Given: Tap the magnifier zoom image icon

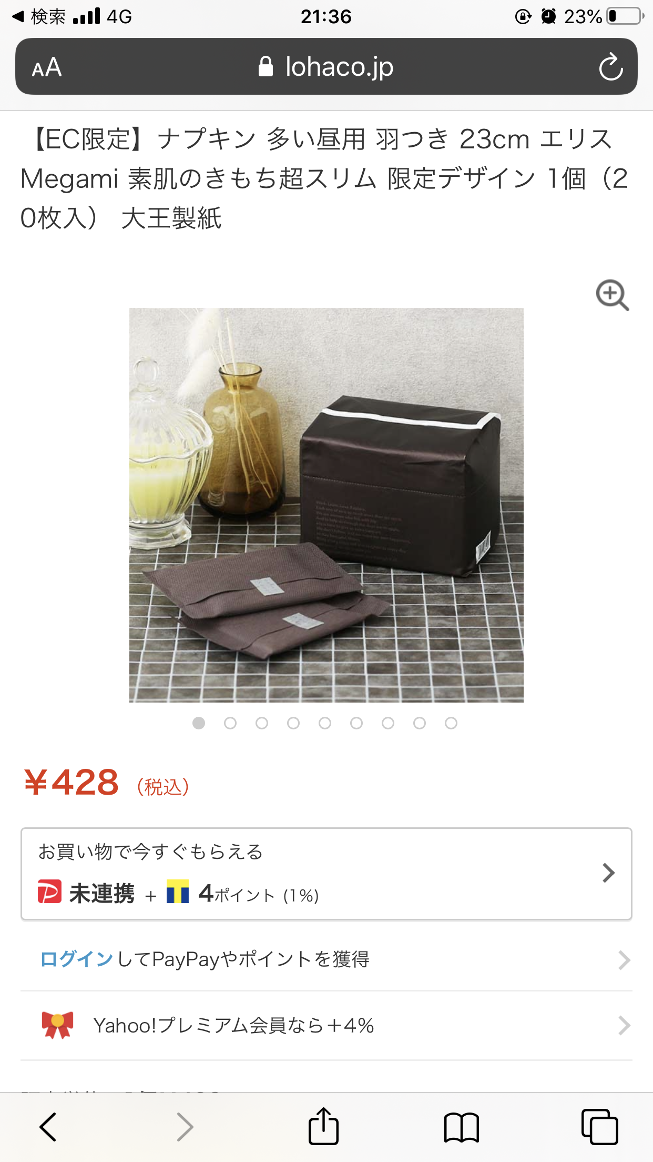Looking at the screenshot, I should point(613,295).
